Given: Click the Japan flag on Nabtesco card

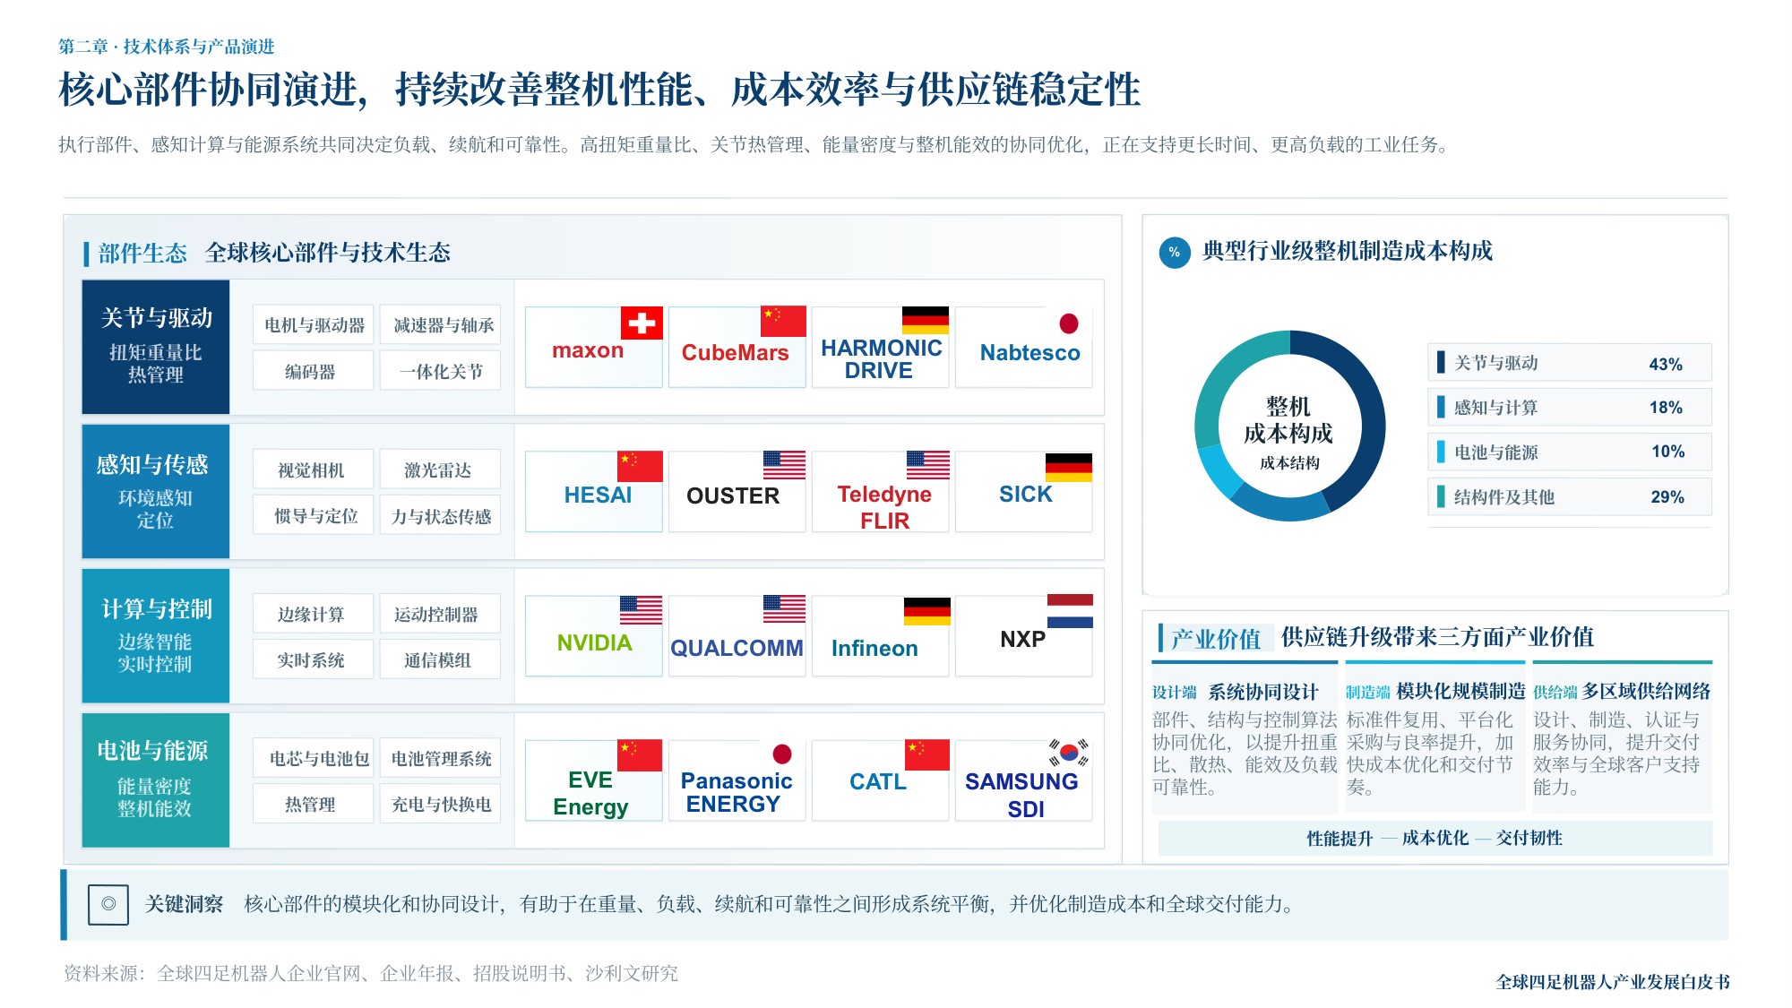Looking at the screenshot, I should point(1068,323).
